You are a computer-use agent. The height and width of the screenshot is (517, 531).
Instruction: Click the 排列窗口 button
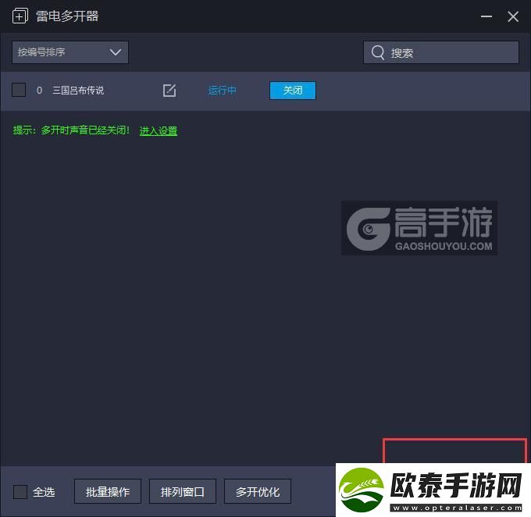pyautogui.click(x=183, y=491)
